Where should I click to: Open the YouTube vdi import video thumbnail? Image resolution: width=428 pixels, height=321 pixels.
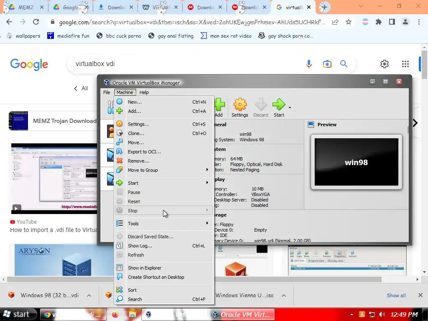(x=54, y=178)
